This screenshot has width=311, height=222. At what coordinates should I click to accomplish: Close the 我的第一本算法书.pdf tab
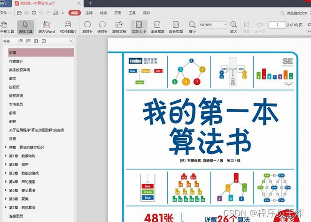pyautogui.click(x=79, y=3)
